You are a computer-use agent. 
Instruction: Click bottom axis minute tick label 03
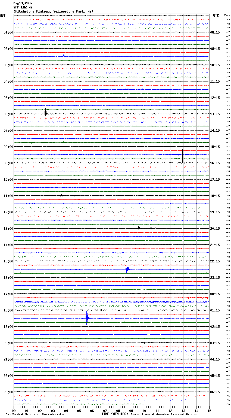click(53, 411)
